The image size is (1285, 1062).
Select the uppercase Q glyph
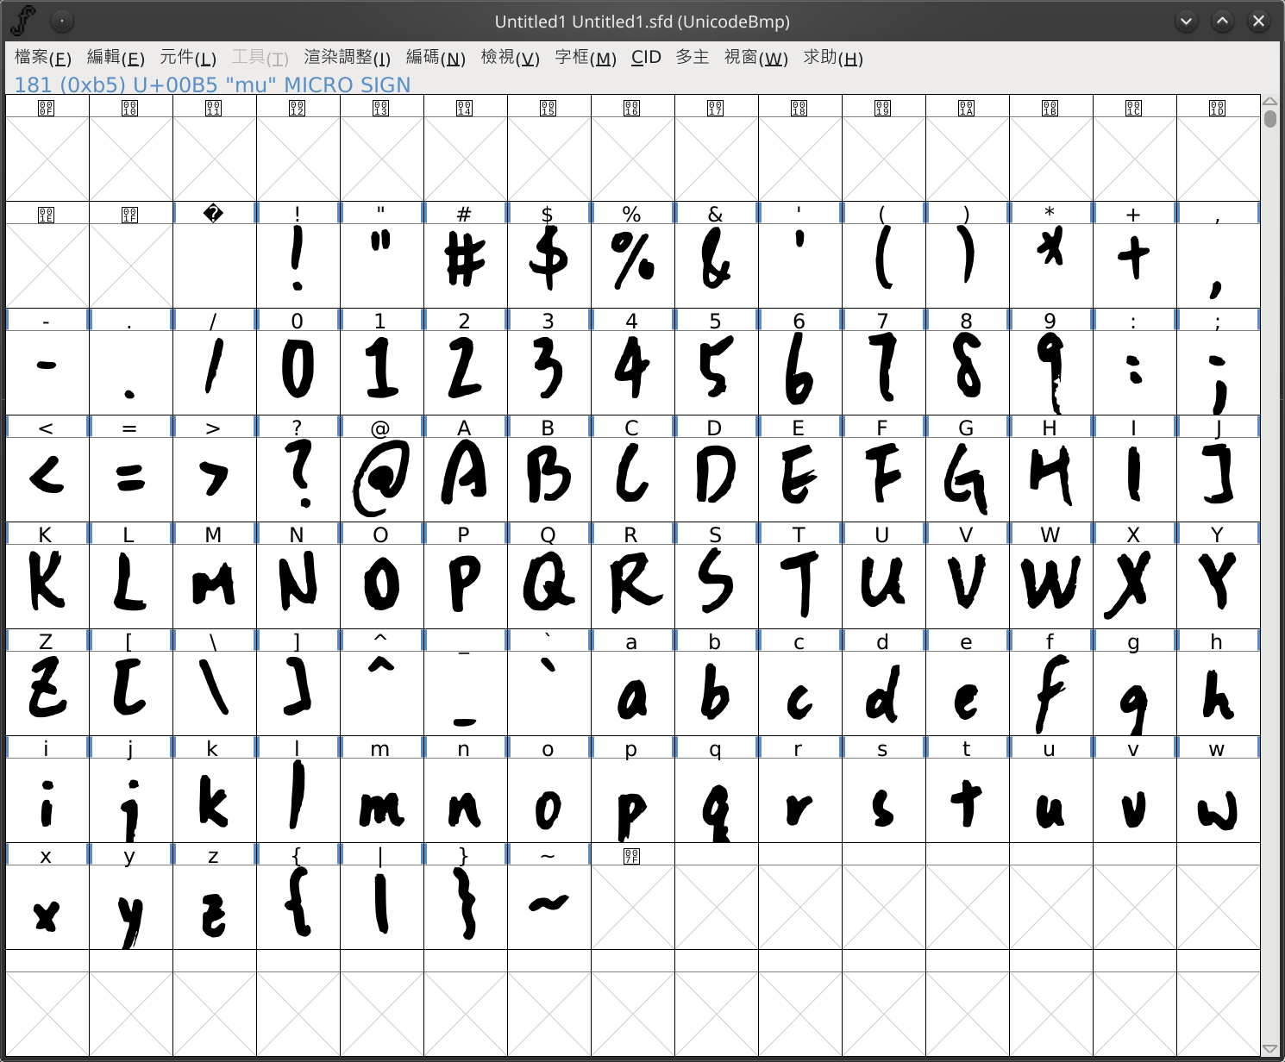tap(548, 586)
